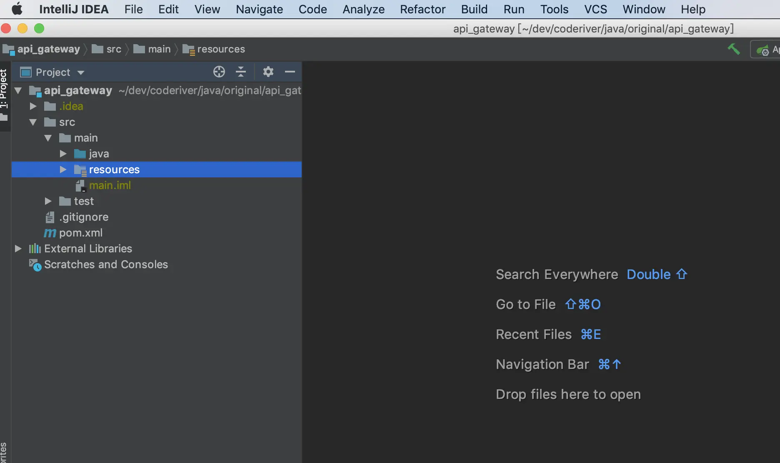This screenshot has width=780, height=463.
Task: Click resources in the navigation breadcrumb
Action: click(x=214, y=49)
